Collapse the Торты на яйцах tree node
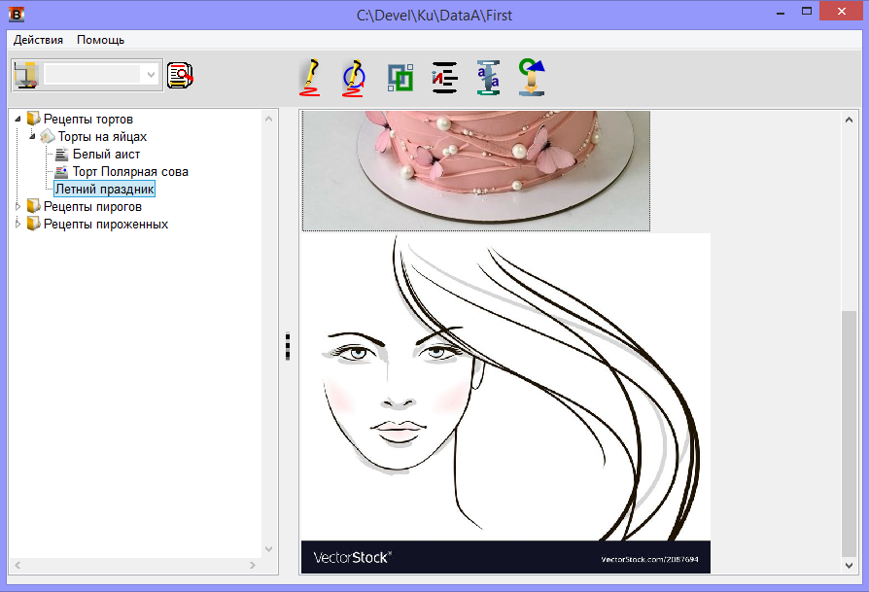Screen dimensions: 869x592 (32, 136)
